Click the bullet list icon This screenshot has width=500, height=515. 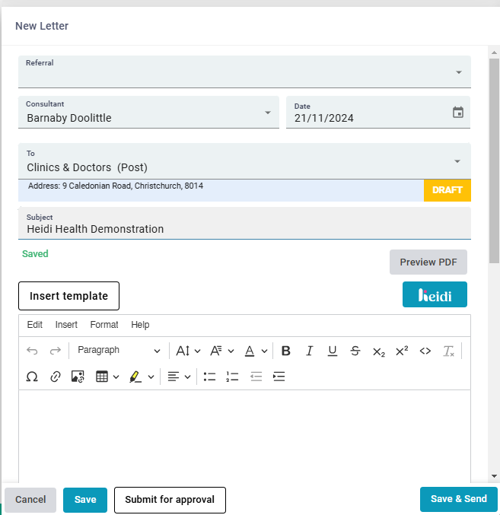[210, 377]
